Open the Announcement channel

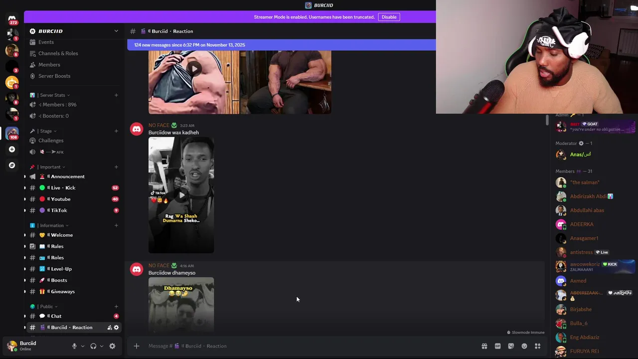75,177
